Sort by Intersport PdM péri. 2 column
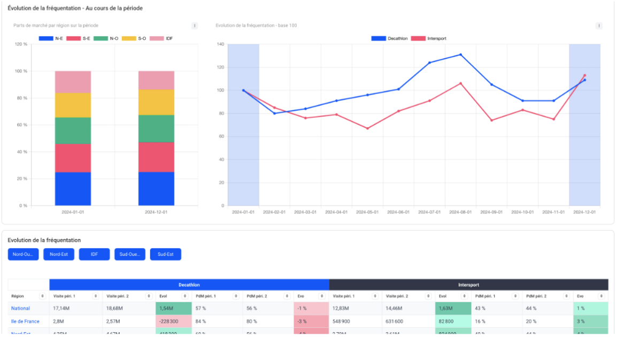617x337 pixels. tap(566, 296)
